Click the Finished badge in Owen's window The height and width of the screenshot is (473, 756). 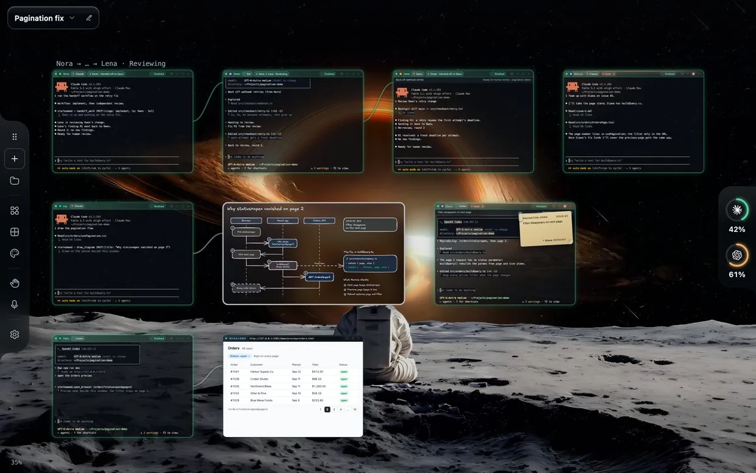point(329,74)
